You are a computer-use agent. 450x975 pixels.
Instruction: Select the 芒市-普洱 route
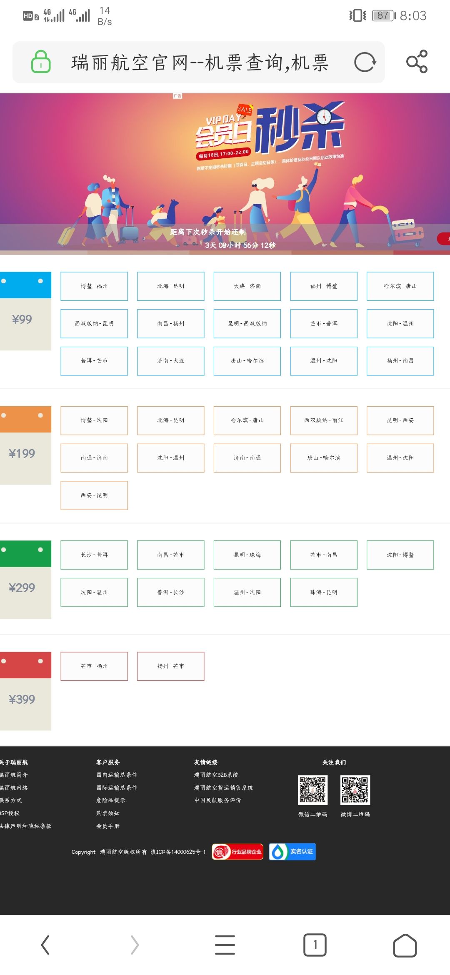(324, 324)
